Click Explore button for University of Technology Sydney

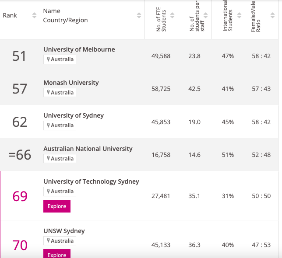pos(57,206)
